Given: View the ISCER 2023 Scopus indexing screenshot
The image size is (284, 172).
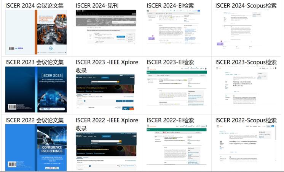Looking at the screenshot, I should tap(246, 86).
